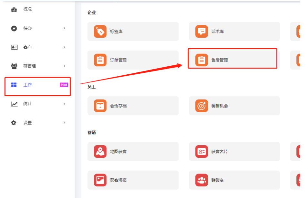The height and width of the screenshot is (198, 308).
Task: Open the 订单管理 card
Action: pos(133,60)
